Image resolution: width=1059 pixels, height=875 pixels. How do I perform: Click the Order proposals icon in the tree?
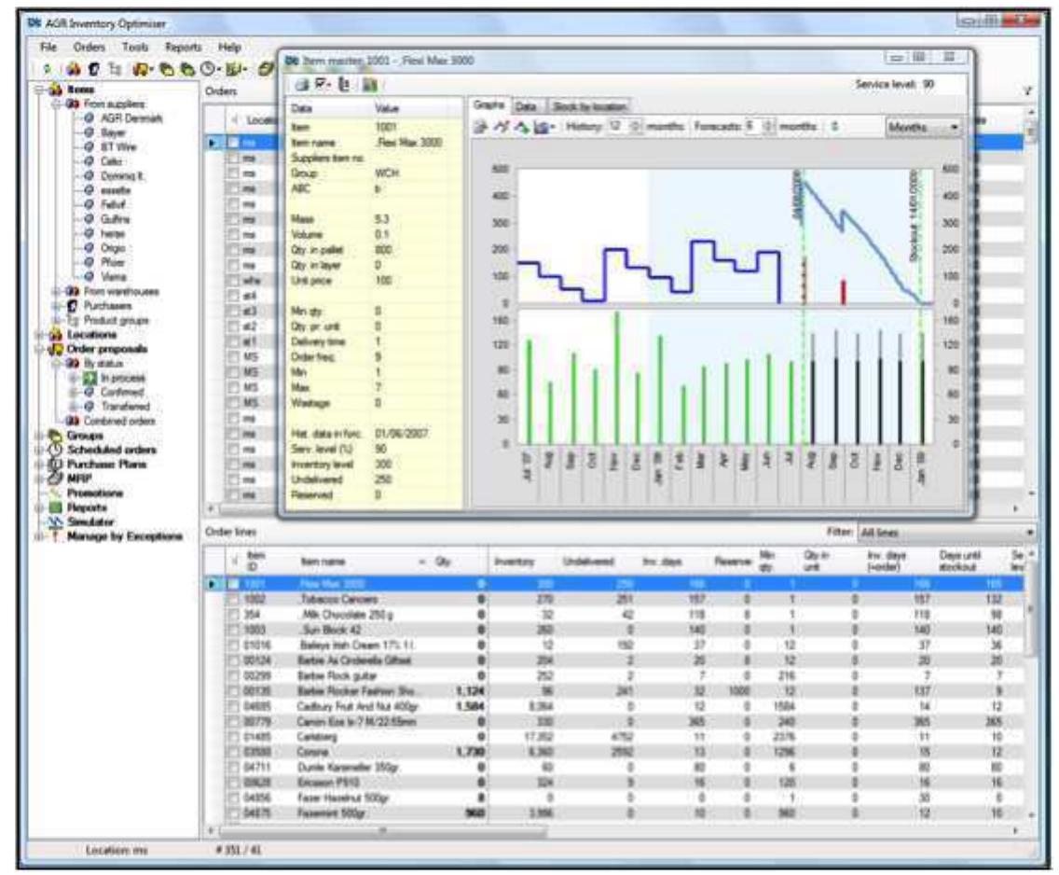56,349
